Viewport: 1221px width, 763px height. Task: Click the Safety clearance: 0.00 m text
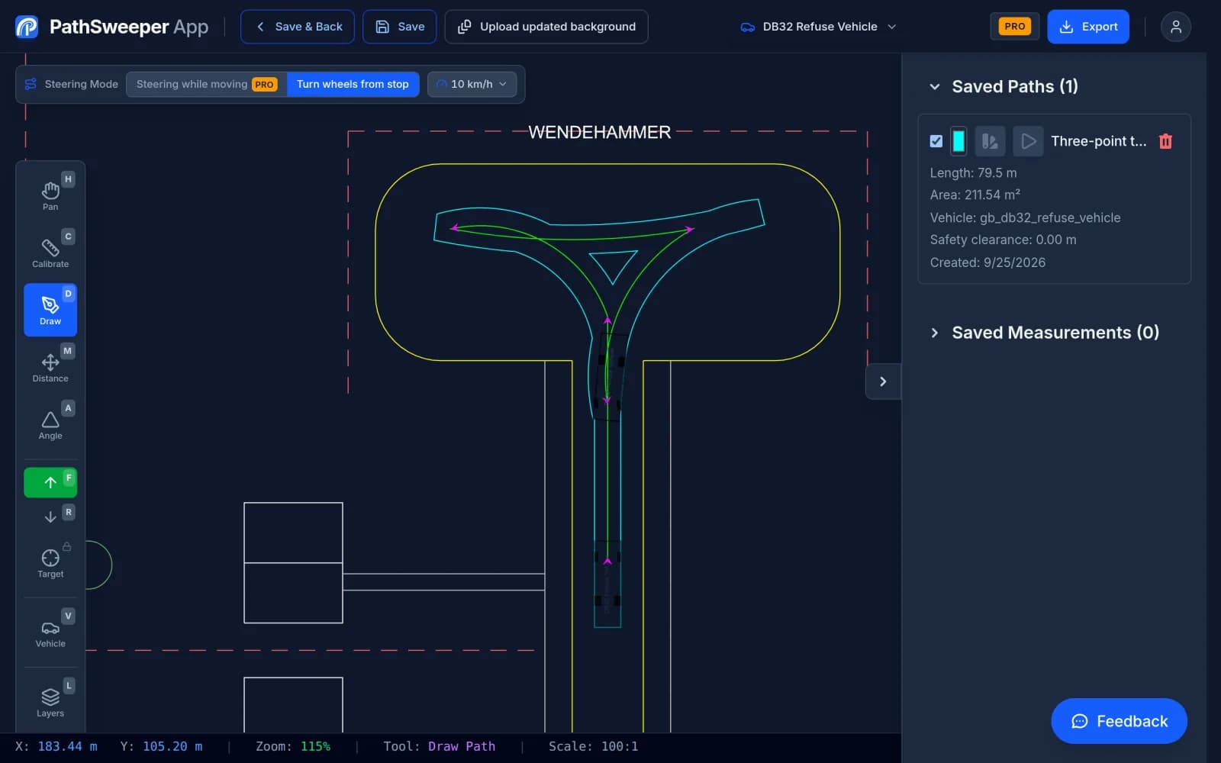(x=1003, y=240)
